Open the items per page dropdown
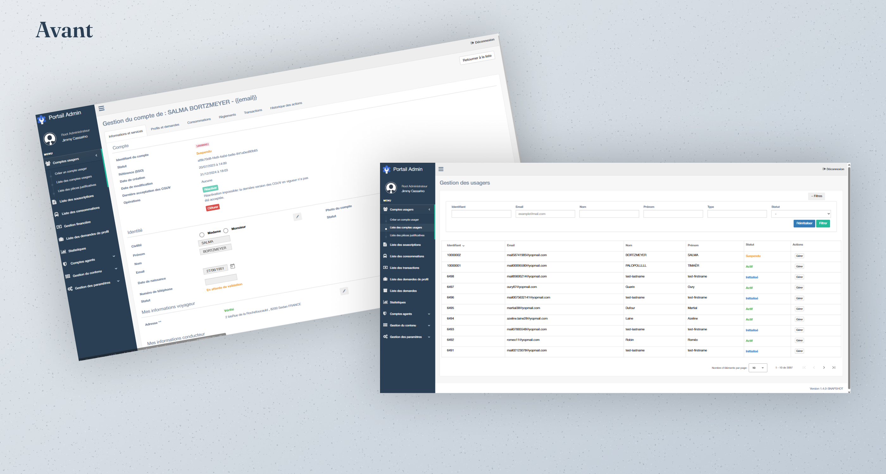 coord(758,368)
